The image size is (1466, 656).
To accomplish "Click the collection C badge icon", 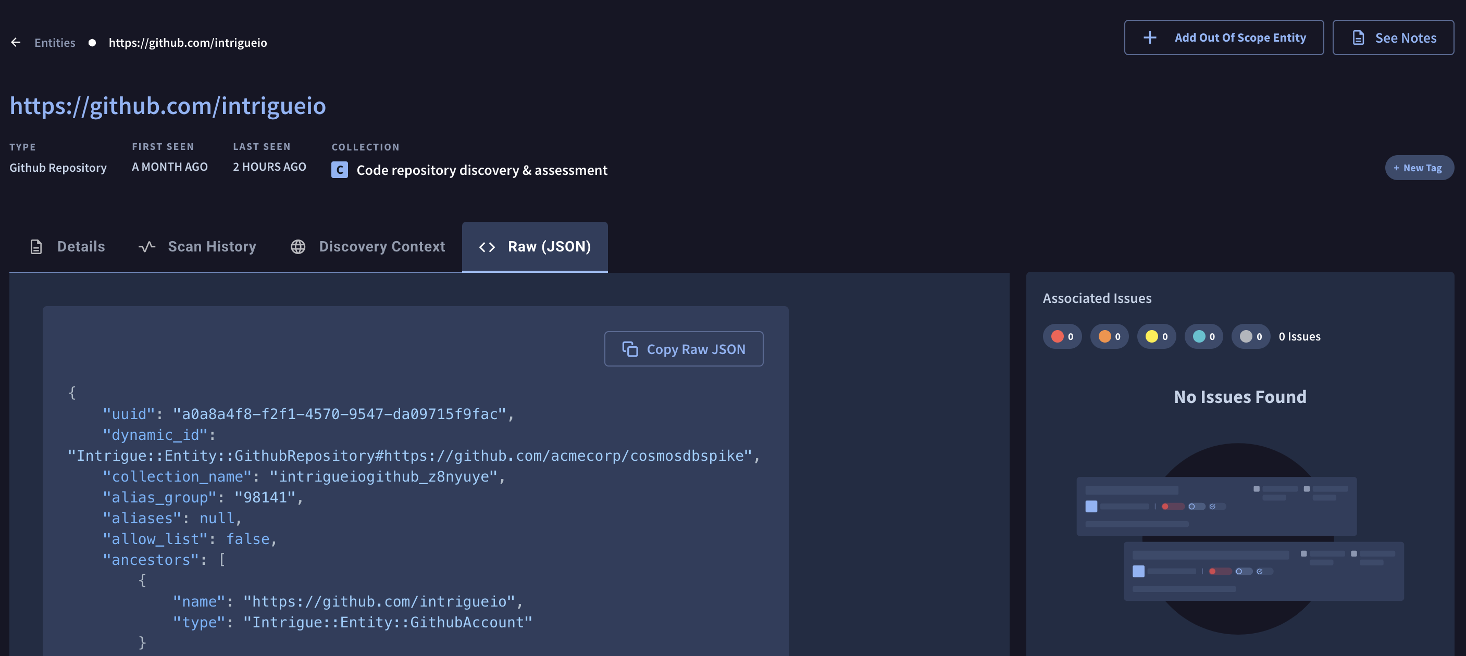I will 340,170.
